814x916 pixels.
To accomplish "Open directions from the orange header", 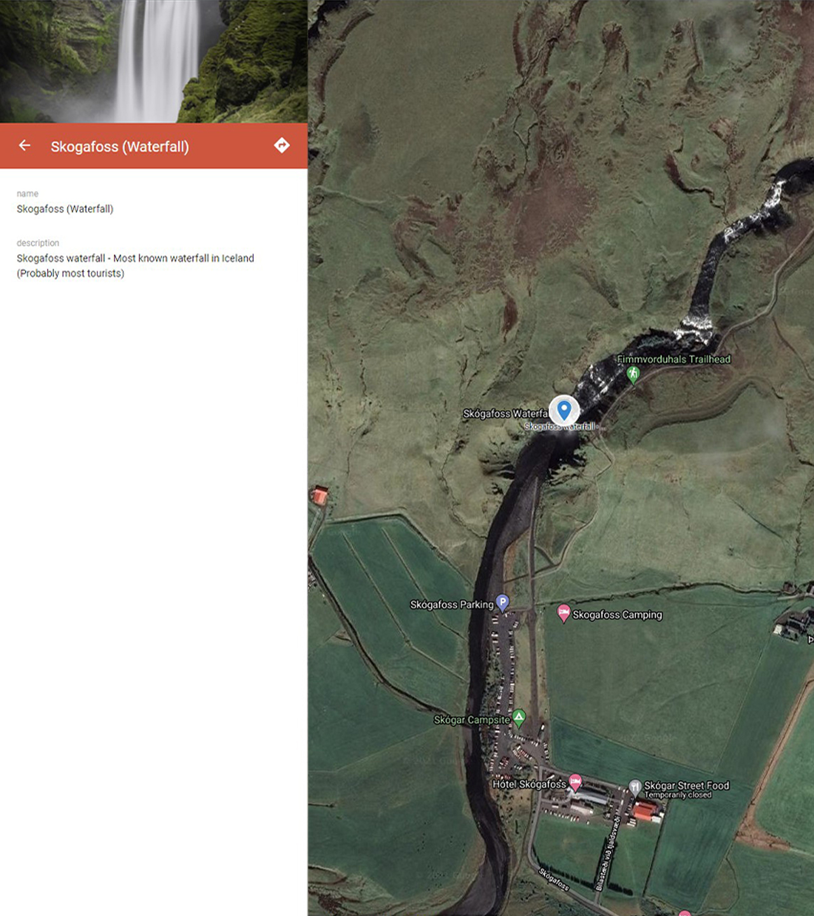I will pyautogui.click(x=282, y=146).
